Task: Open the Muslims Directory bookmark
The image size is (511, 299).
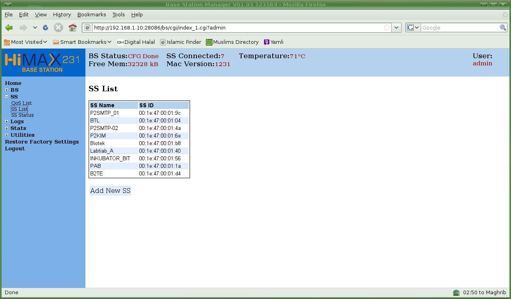Action: tap(232, 42)
